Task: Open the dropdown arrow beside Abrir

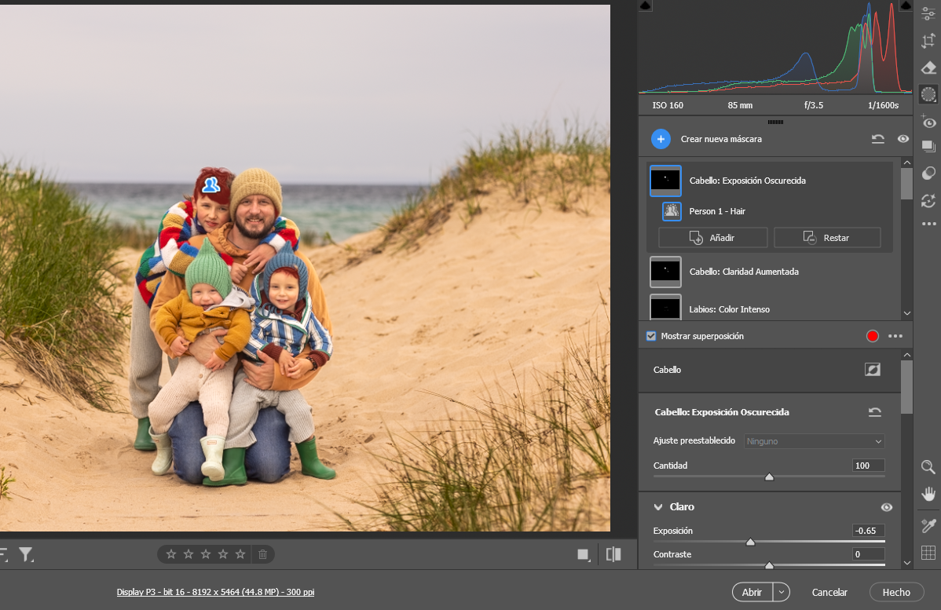Action: [x=781, y=592]
